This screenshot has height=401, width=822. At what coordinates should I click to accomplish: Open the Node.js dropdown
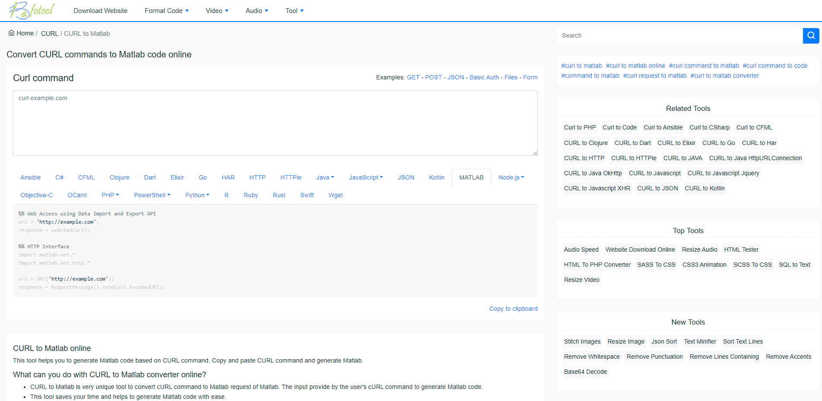point(511,177)
